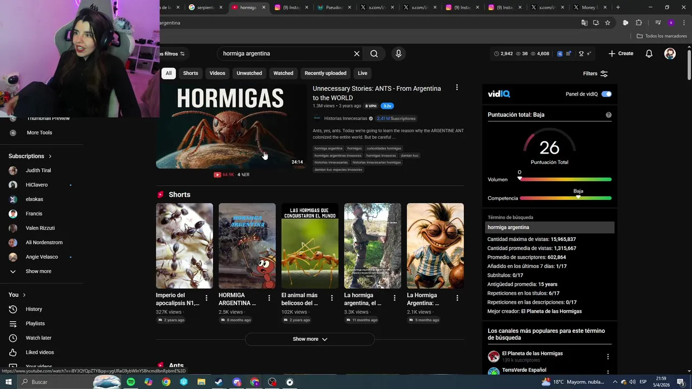Open options for El animal más belicoso short
The width and height of the screenshot is (692, 389).
tap(332, 298)
